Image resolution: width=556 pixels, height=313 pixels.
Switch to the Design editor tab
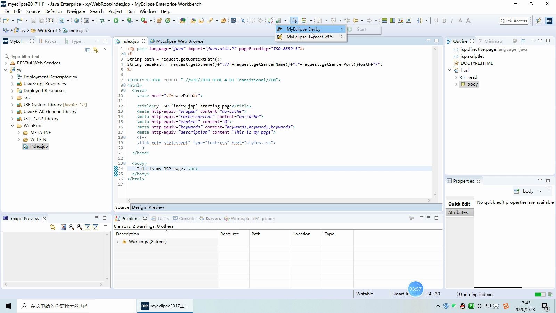[x=139, y=207]
